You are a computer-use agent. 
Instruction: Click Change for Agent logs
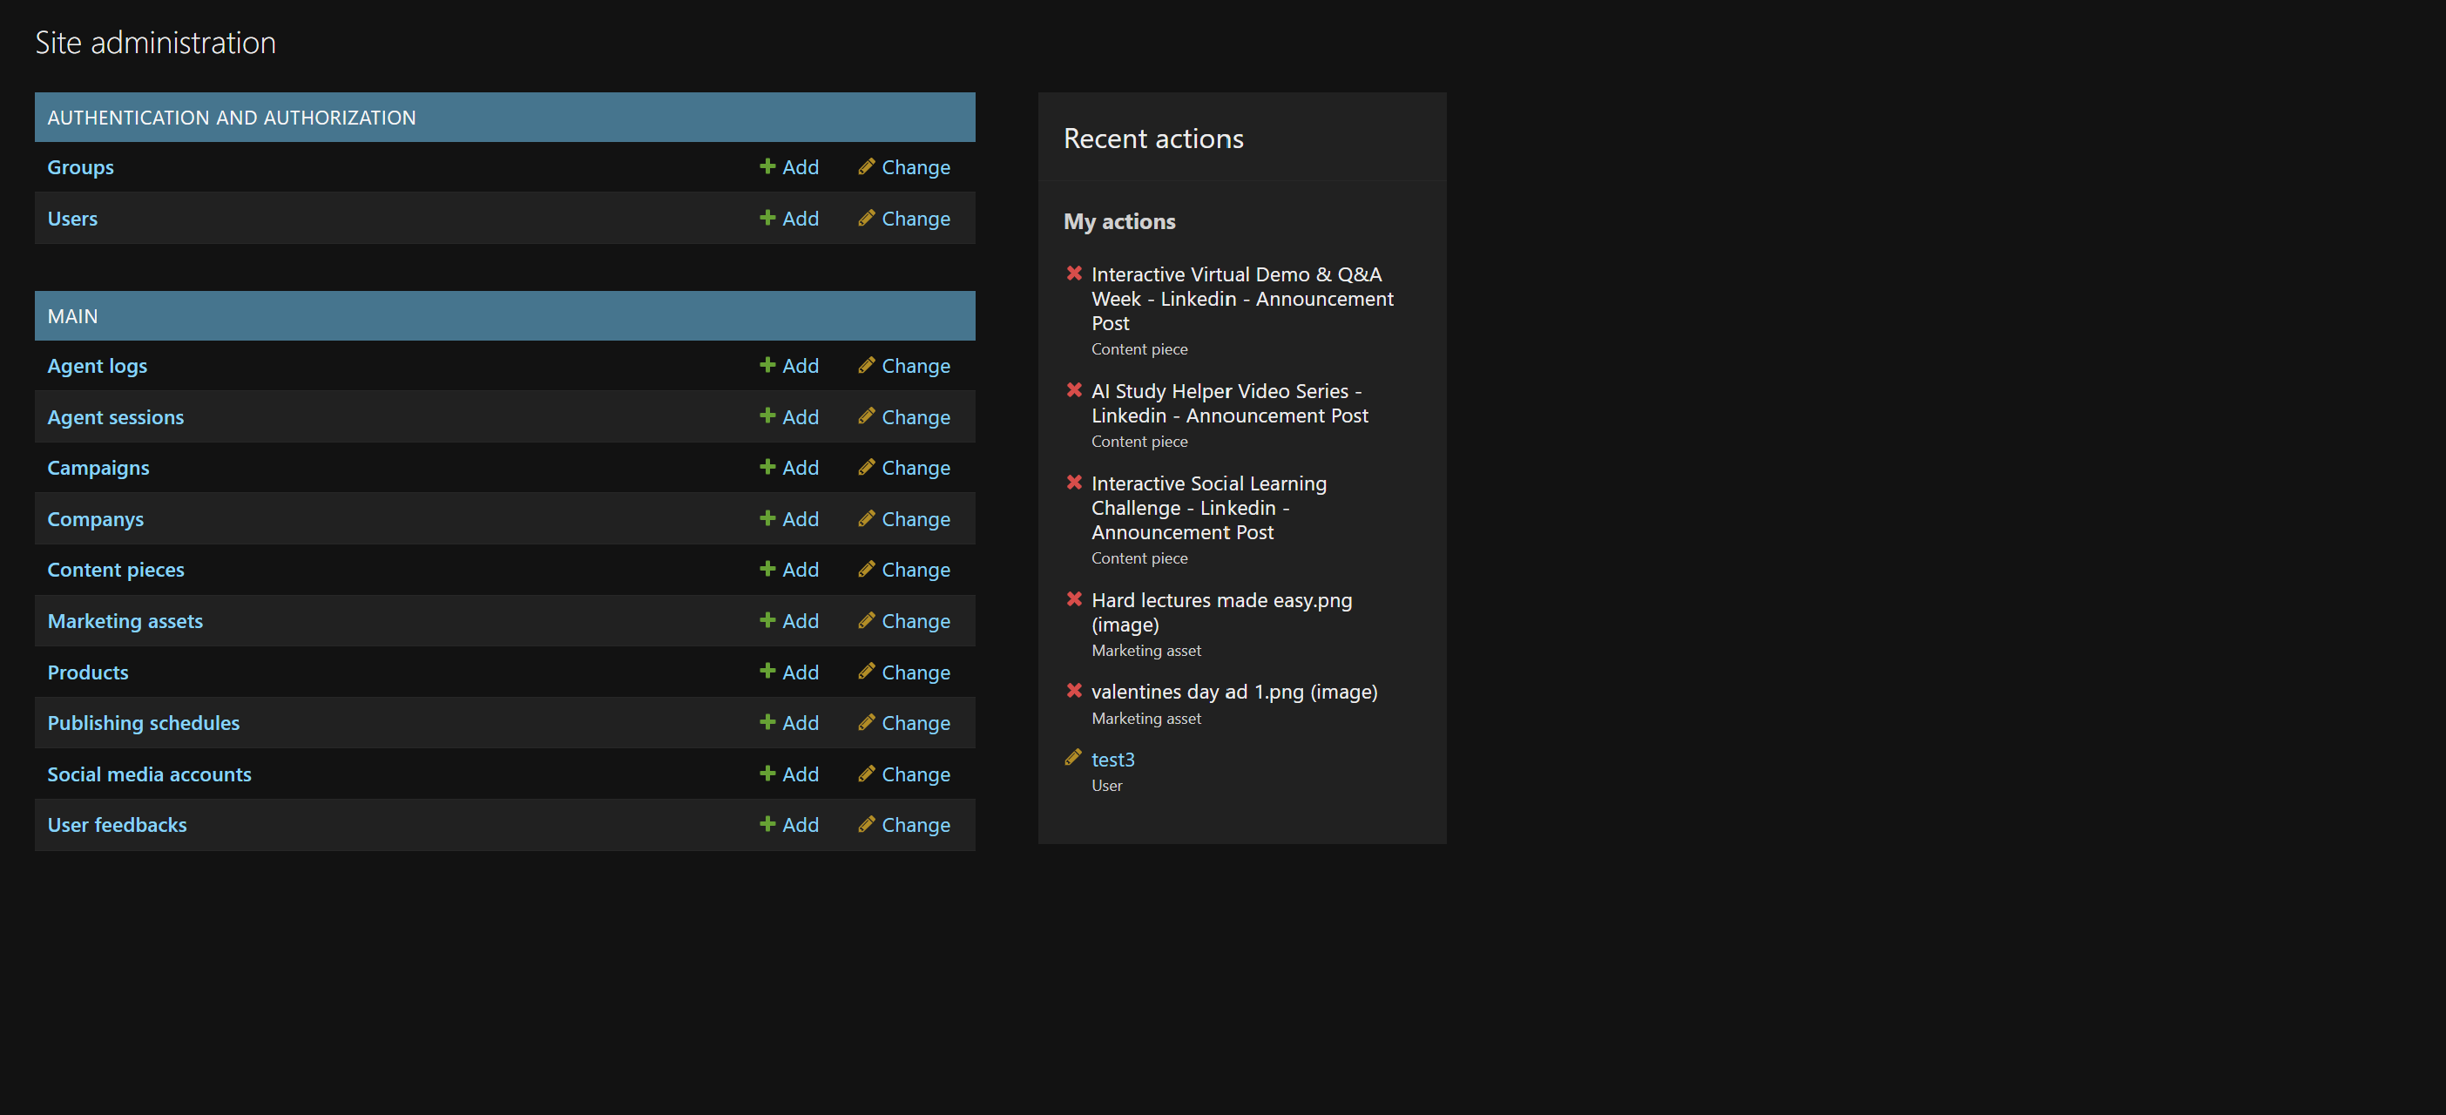coord(916,366)
